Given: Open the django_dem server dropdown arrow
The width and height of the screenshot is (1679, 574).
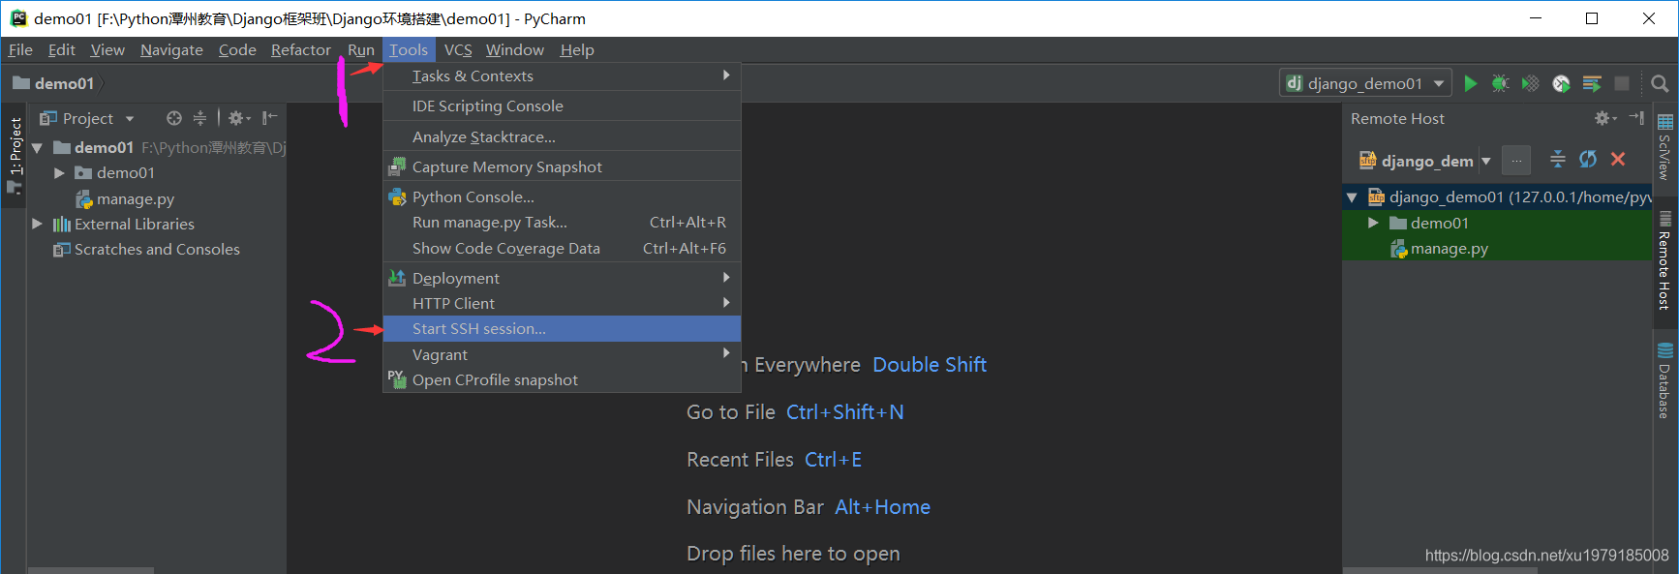Looking at the screenshot, I should (x=1486, y=161).
